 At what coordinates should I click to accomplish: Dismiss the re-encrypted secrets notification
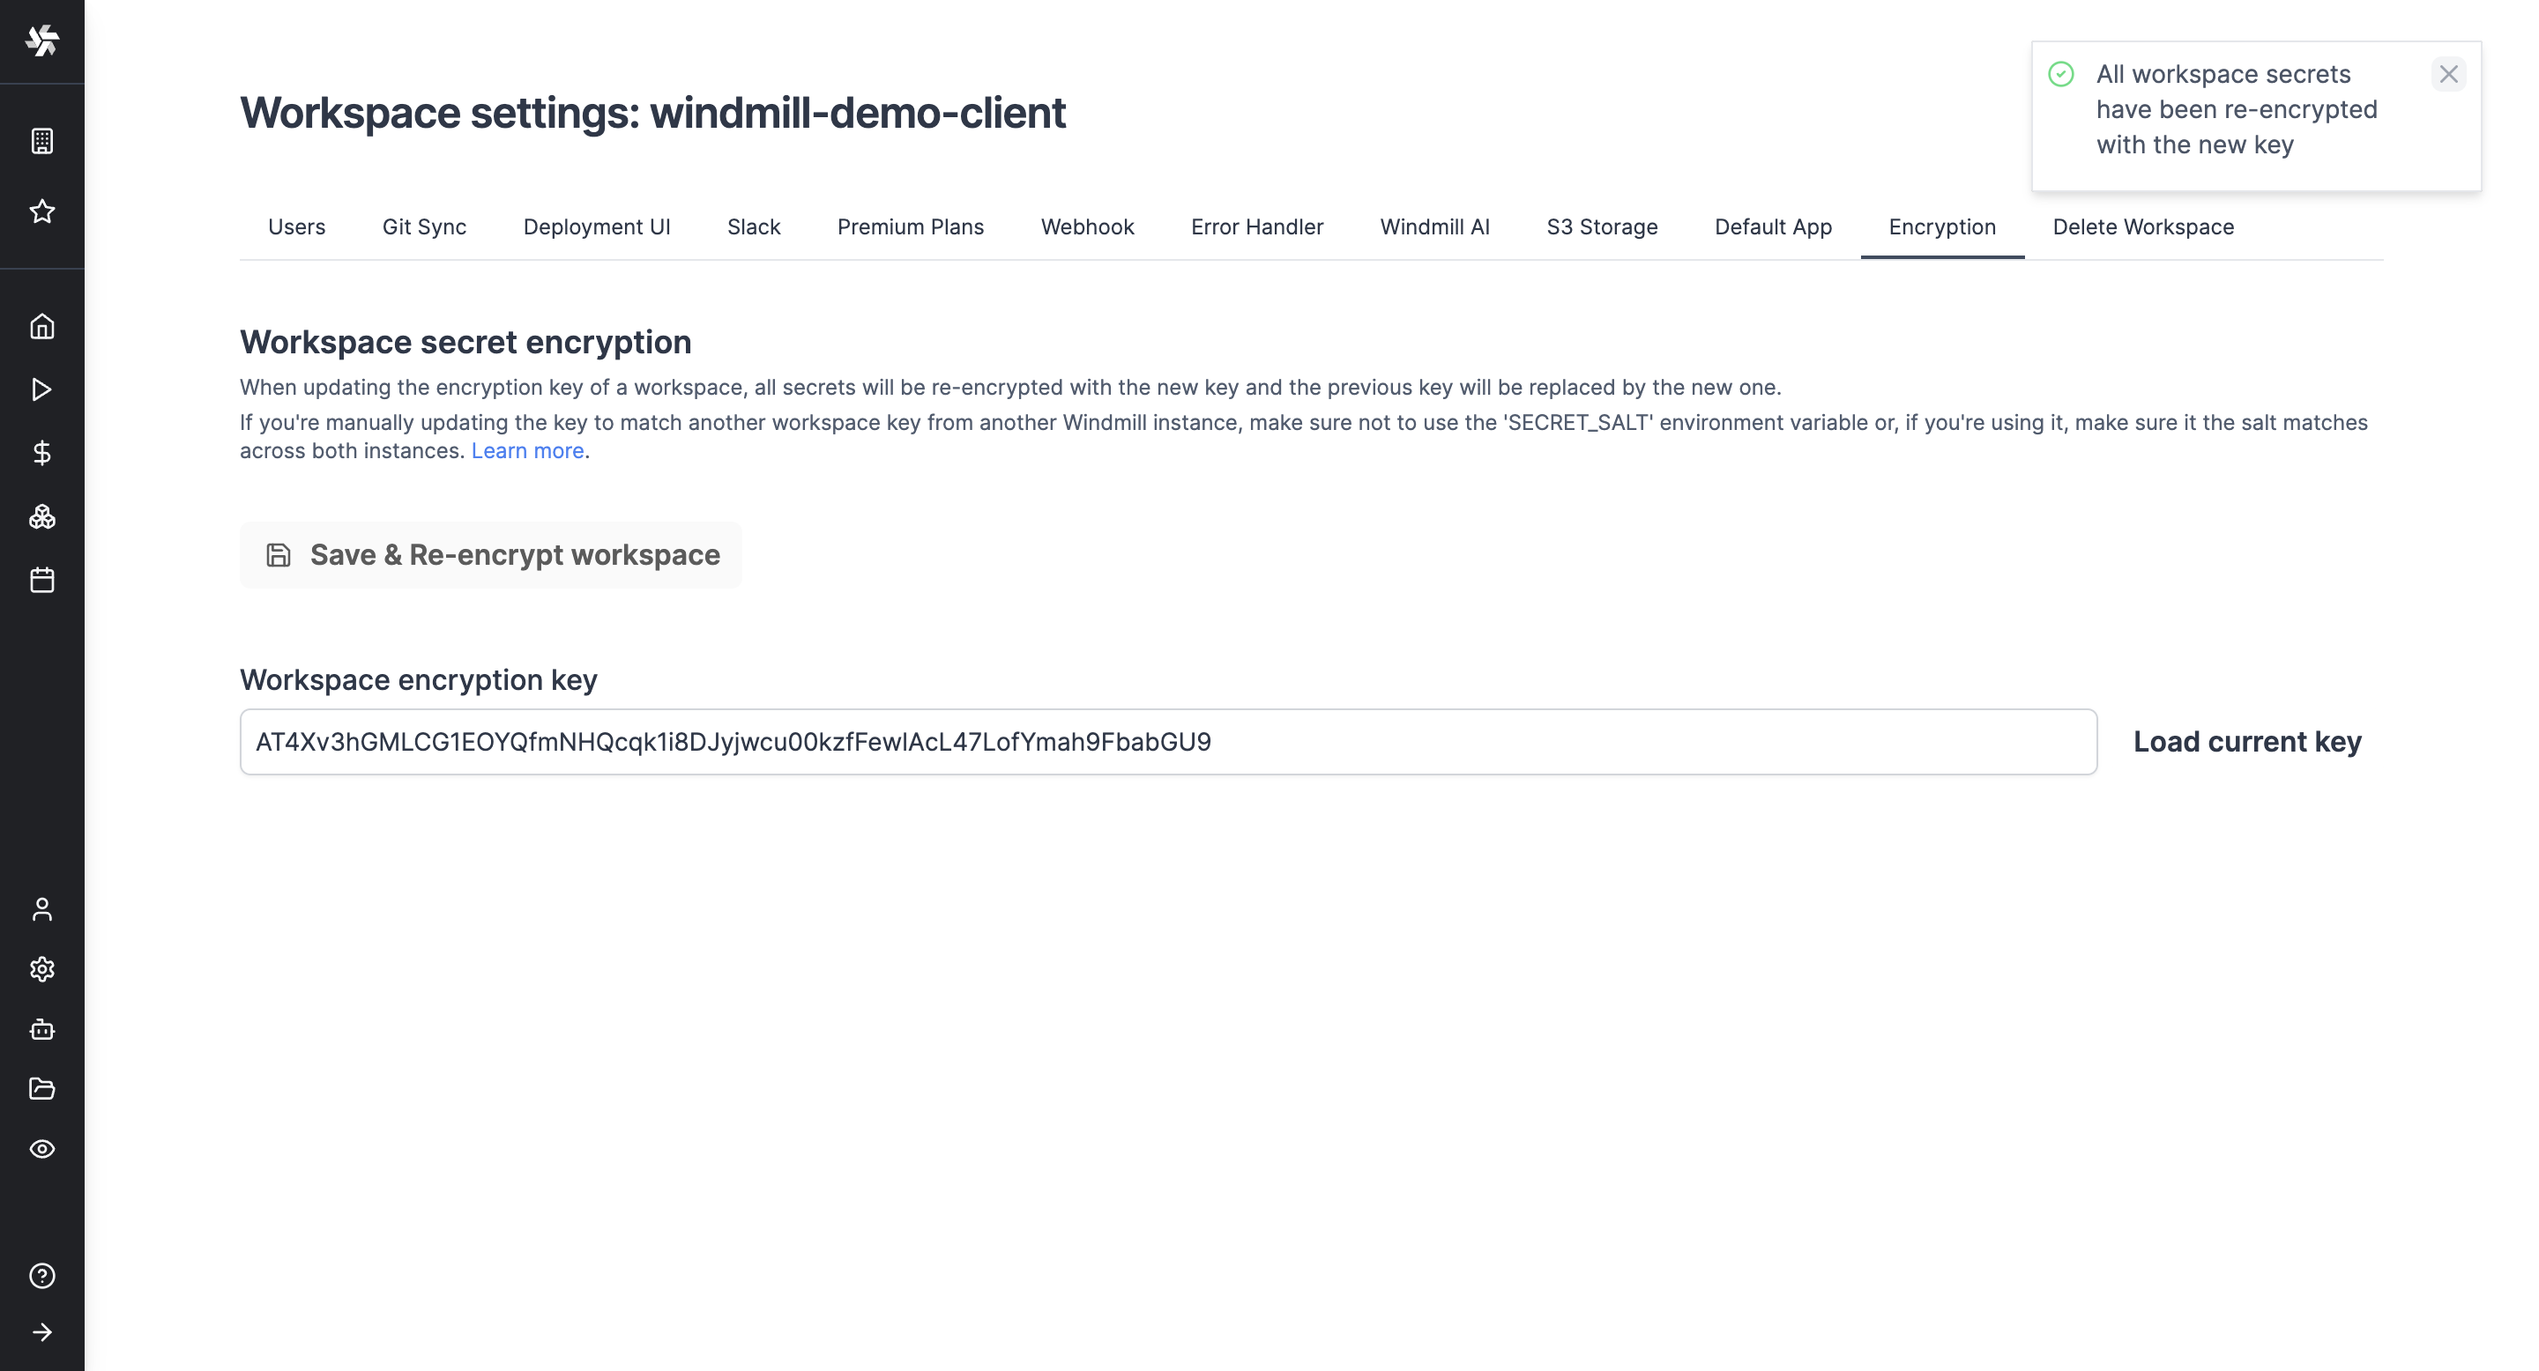[x=2448, y=74]
